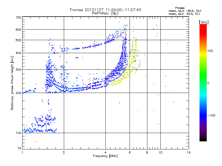Click the "[deg]" colorbar unit label

204,22
